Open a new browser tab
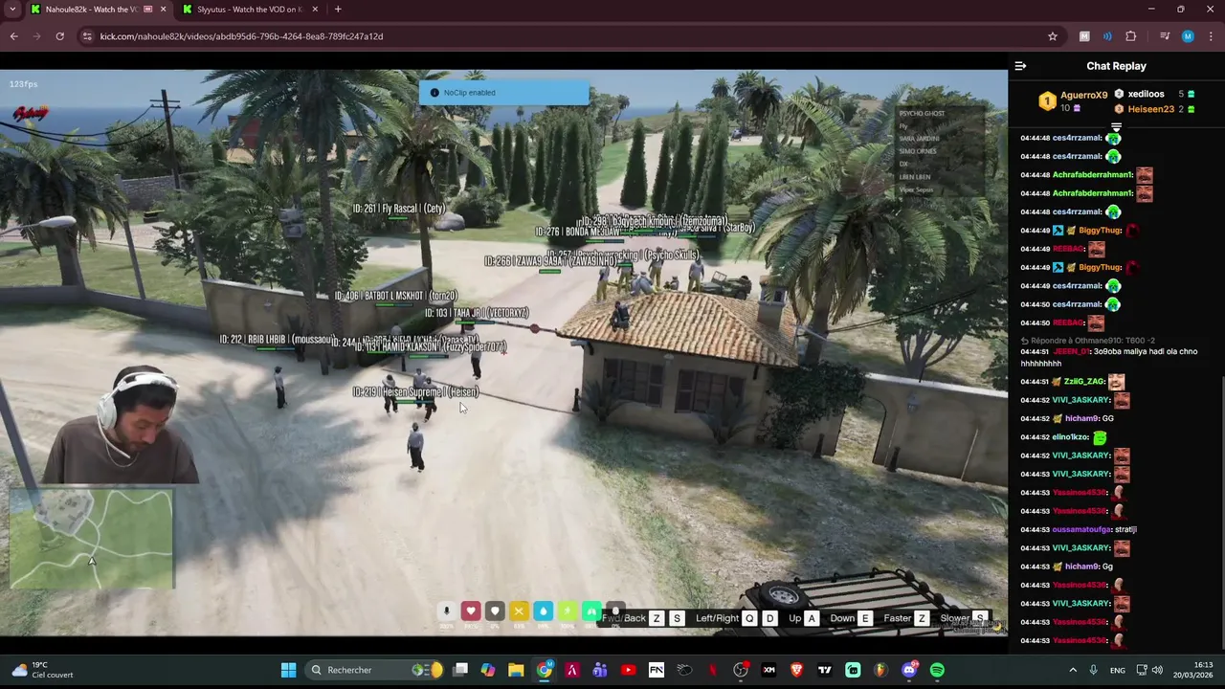The width and height of the screenshot is (1225, 689). pos(338,10)
